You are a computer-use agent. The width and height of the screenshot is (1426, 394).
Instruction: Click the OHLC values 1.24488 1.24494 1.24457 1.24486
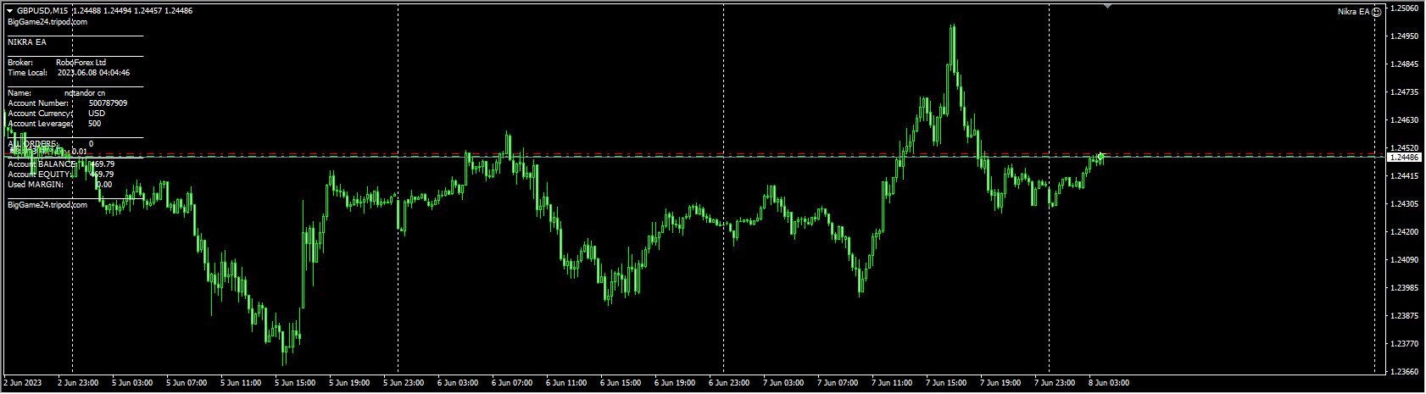point(132,11)
